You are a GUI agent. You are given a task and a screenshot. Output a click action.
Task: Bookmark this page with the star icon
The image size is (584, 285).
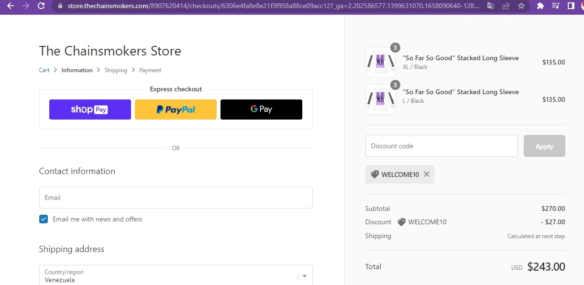(x=521, y=6)
